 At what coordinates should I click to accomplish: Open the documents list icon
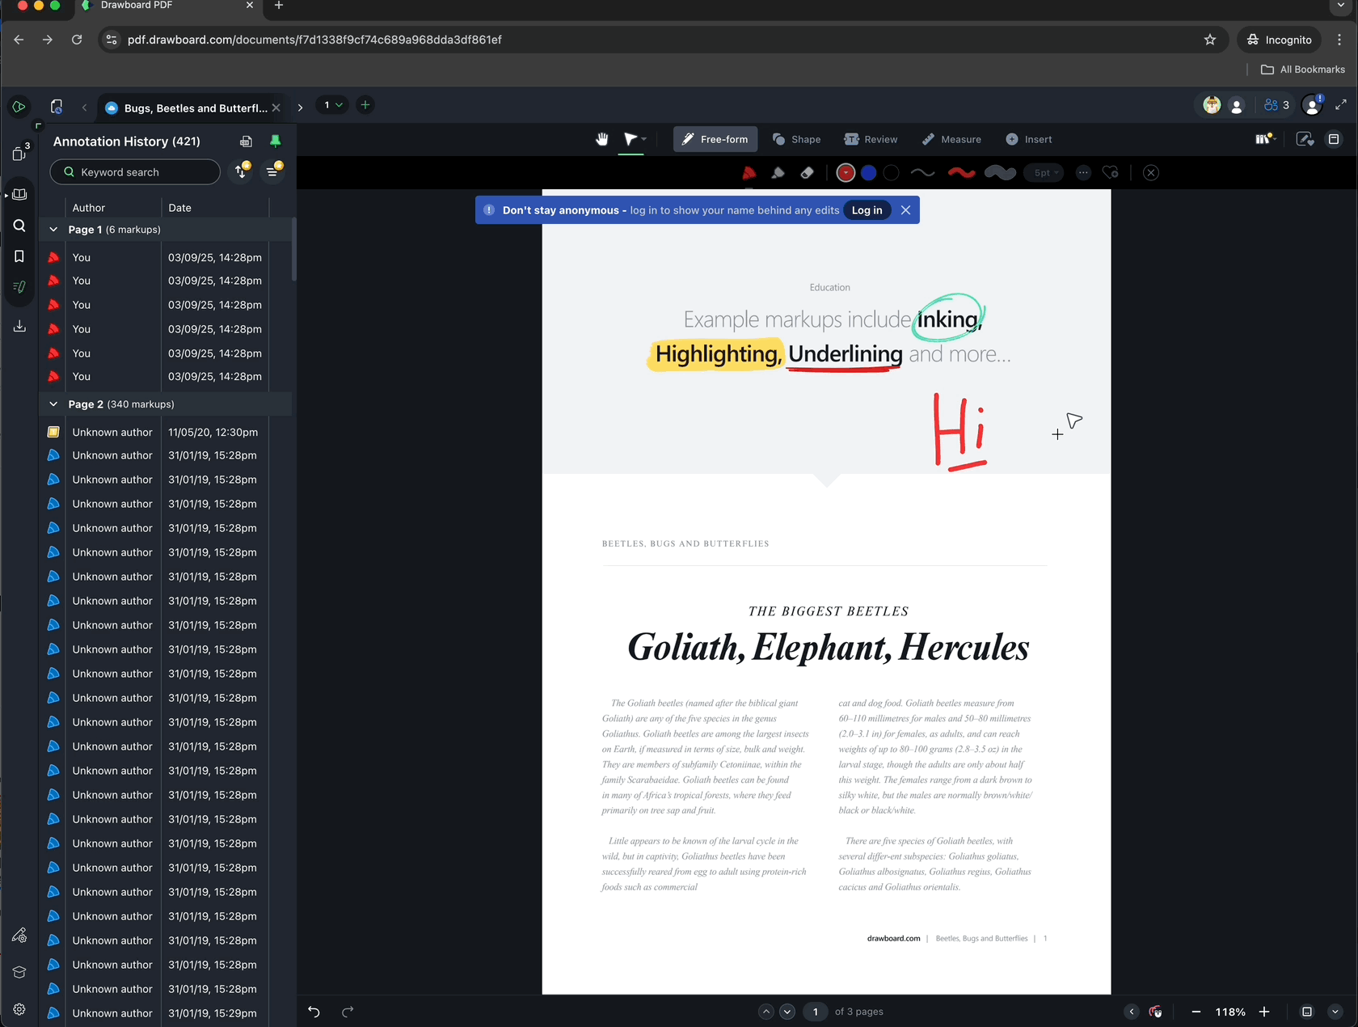pos(57,106)
